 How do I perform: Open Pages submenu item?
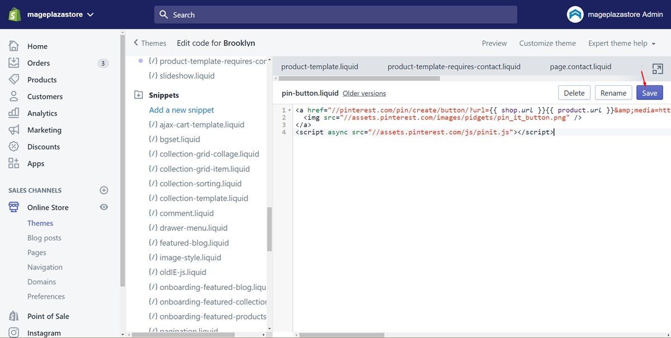(x=37, y=253)
